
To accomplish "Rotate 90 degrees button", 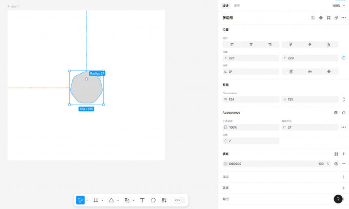I will tap(291, 72).
